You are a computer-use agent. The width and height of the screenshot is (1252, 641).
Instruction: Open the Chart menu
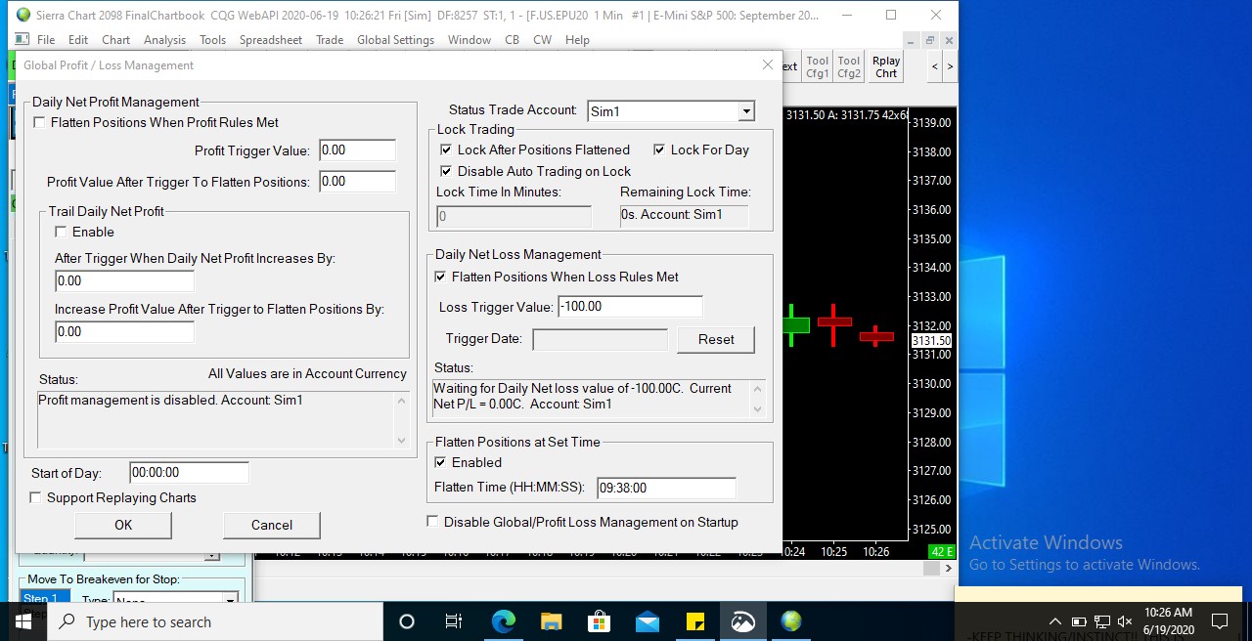tap(115, 40)
